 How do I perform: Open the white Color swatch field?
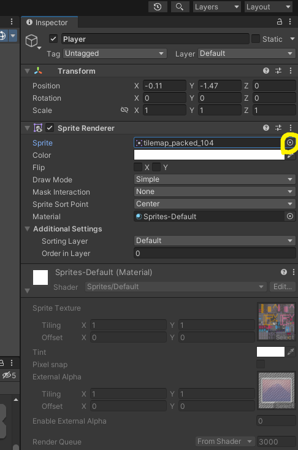[x=209, y=155]
